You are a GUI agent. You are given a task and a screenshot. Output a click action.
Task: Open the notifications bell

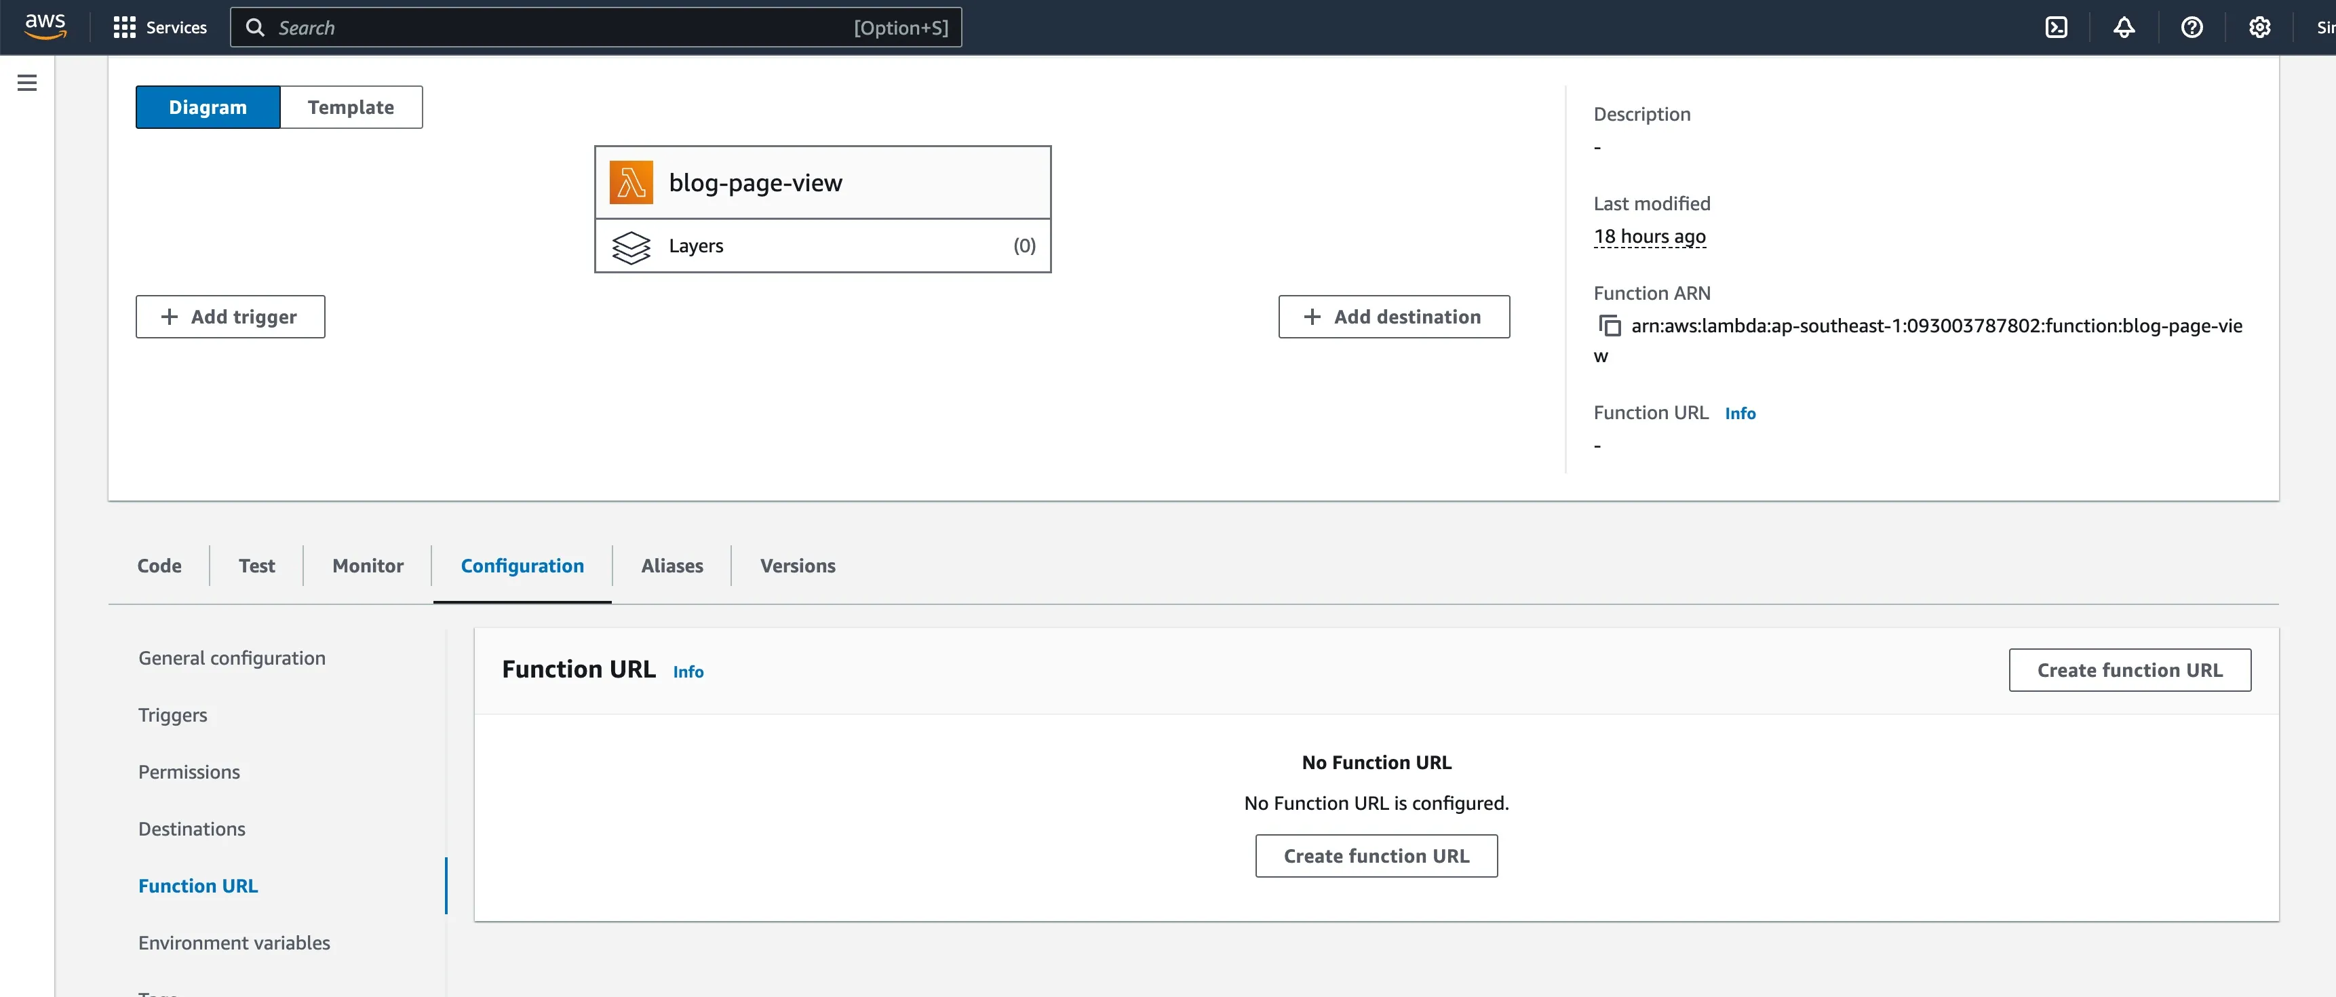pyautogui.click(x=2124, y=27)
